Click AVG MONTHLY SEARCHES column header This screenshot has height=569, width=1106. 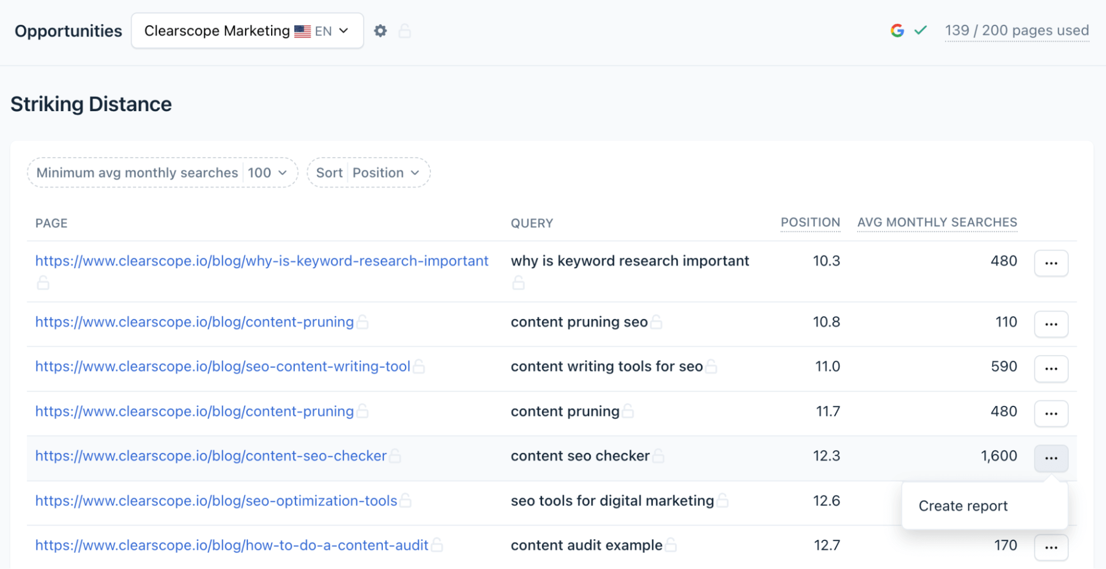937,222
